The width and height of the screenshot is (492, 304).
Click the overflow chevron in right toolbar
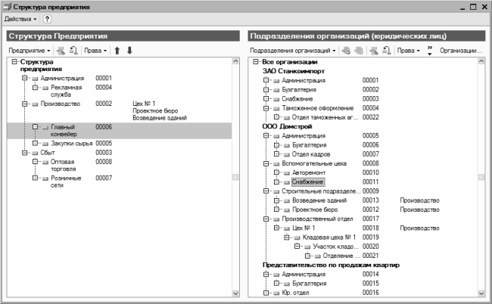[x=430, y=51]
